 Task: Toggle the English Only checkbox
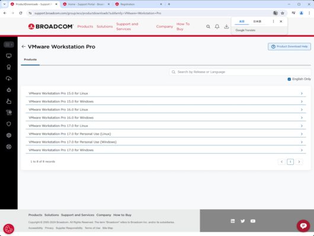pyautogui.click(x=289, y=79)
